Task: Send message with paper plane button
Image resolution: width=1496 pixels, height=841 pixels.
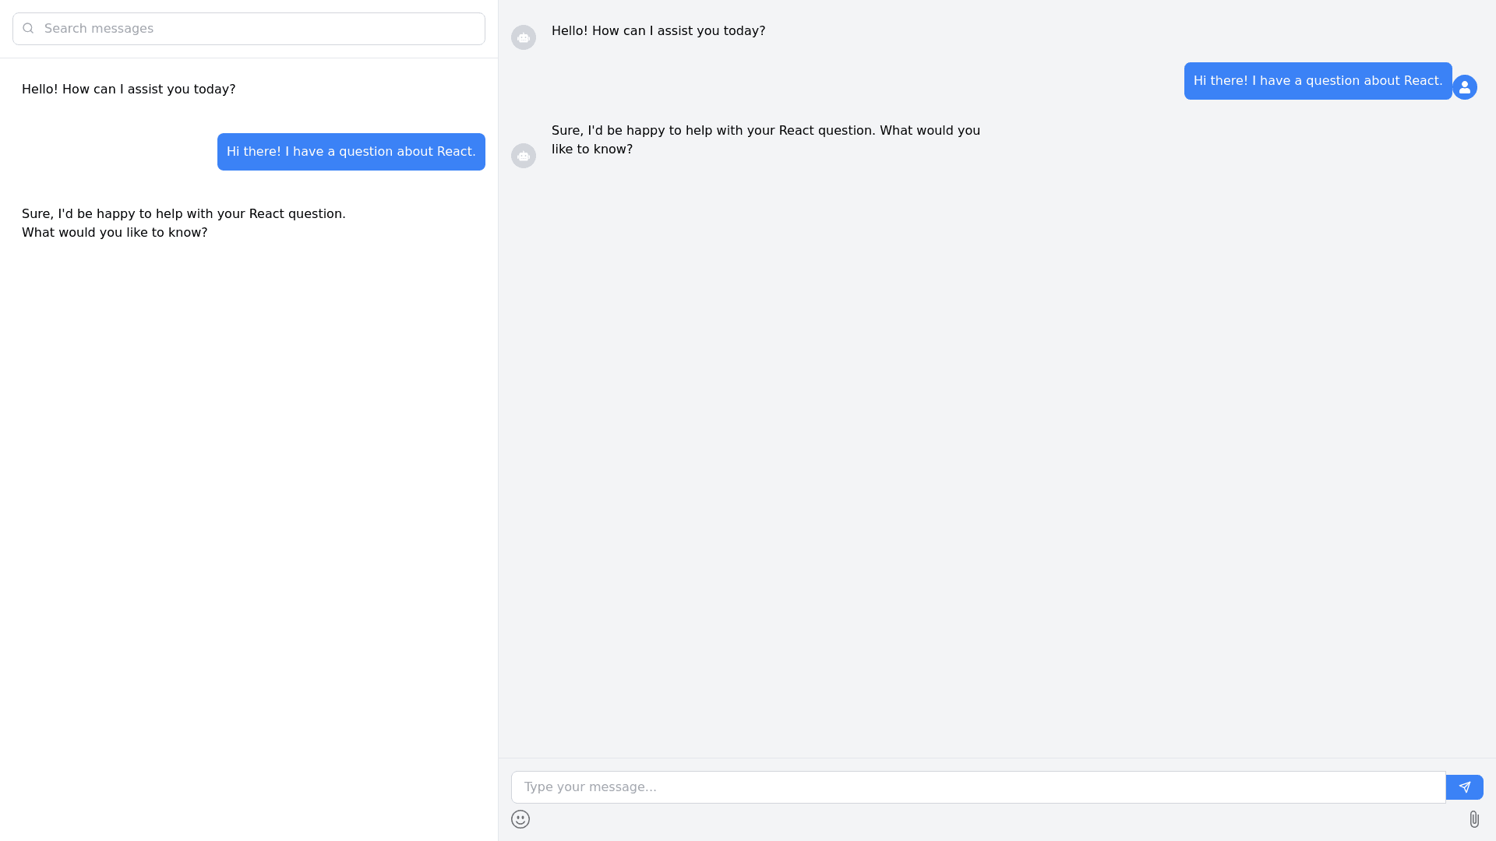Action: [x=1465, y=787]
